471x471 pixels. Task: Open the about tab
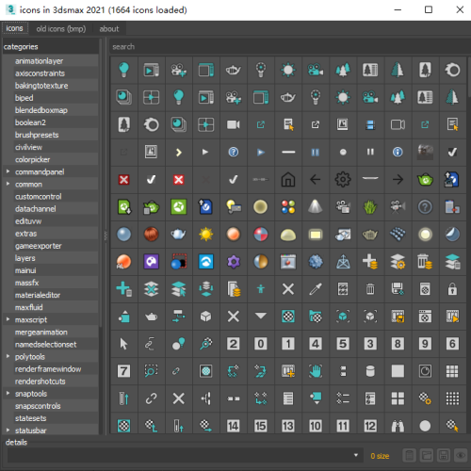(x=109, y=29)
